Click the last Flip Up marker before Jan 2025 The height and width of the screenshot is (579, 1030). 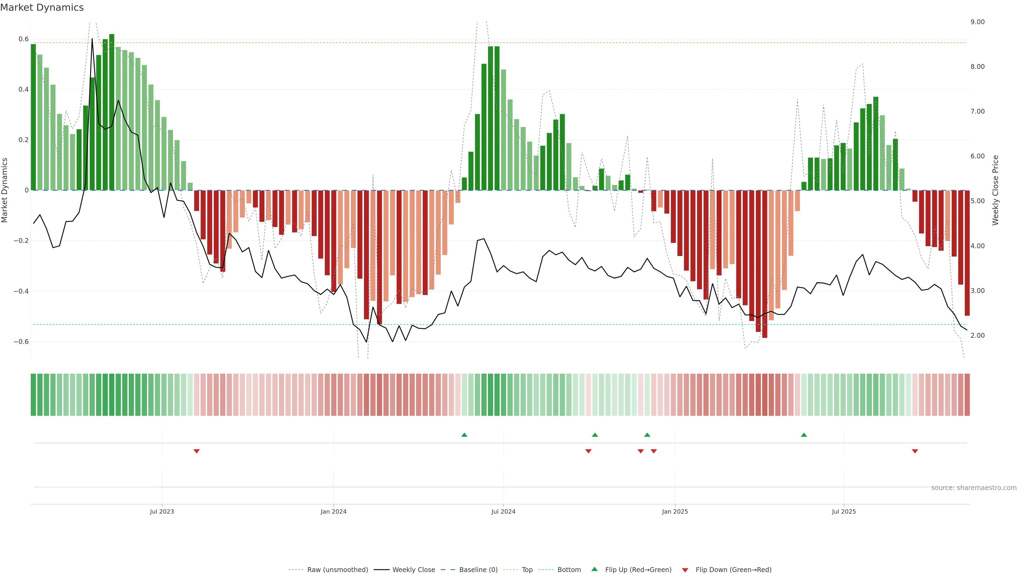(647, 435)
